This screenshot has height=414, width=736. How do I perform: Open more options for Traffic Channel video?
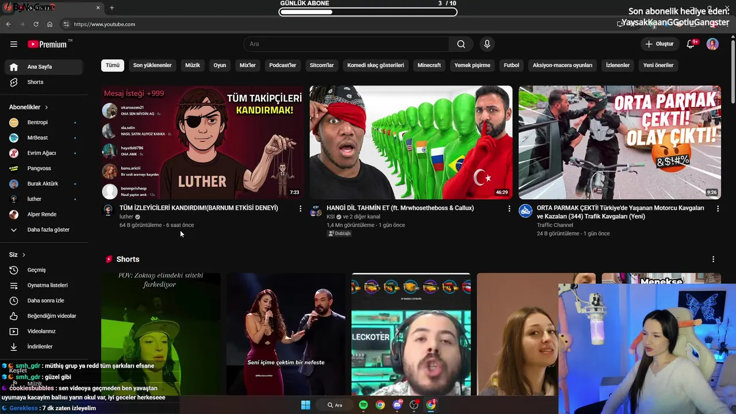[x=718, y=209]
